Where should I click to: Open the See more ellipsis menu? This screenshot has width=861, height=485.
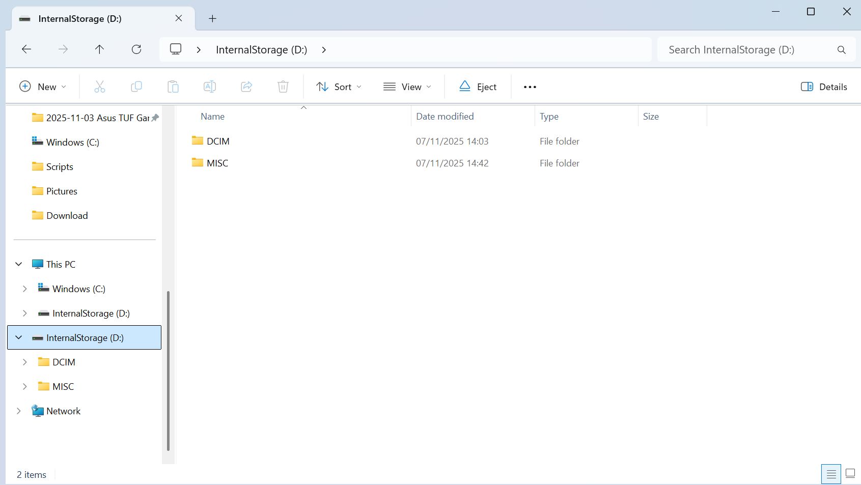point(530,87)
